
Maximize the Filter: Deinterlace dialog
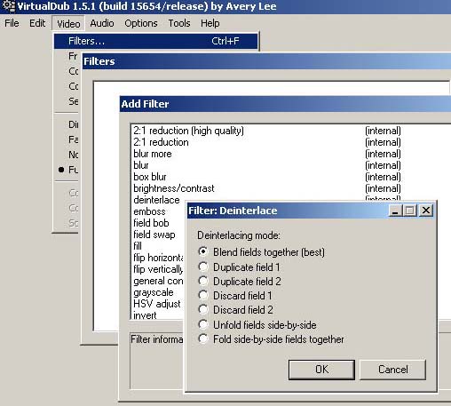410,211
